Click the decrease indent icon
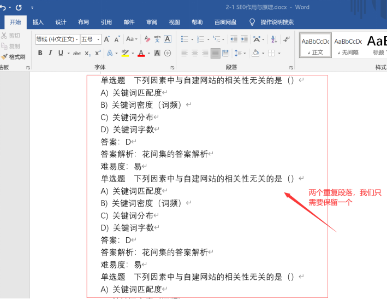The height and width of the screenshot is (299, 387). pyautogui.click(x=234, y=39)
